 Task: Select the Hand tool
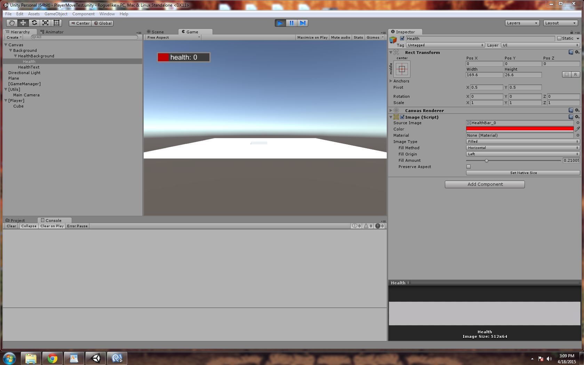[x=12, y=23]
